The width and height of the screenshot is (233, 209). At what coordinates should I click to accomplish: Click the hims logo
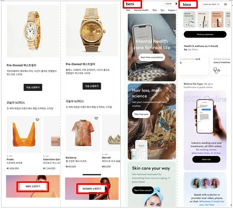[187, 4]
